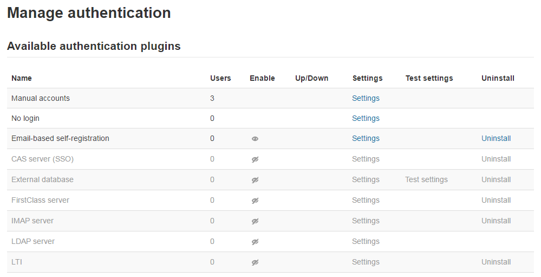Open Settings for No login
This screenshot has height=277, width=541.
366,118
